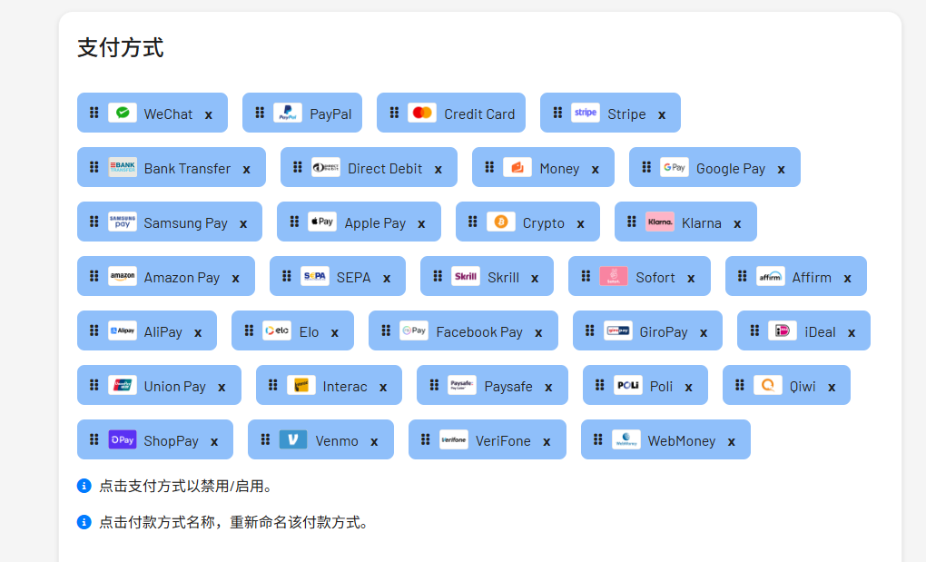Remove Google Pay with its x button

tap(782, 170)
